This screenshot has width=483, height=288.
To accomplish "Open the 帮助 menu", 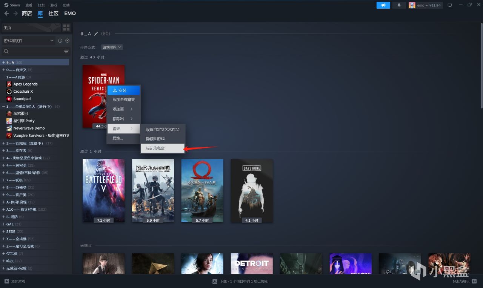I will point(66,5).
